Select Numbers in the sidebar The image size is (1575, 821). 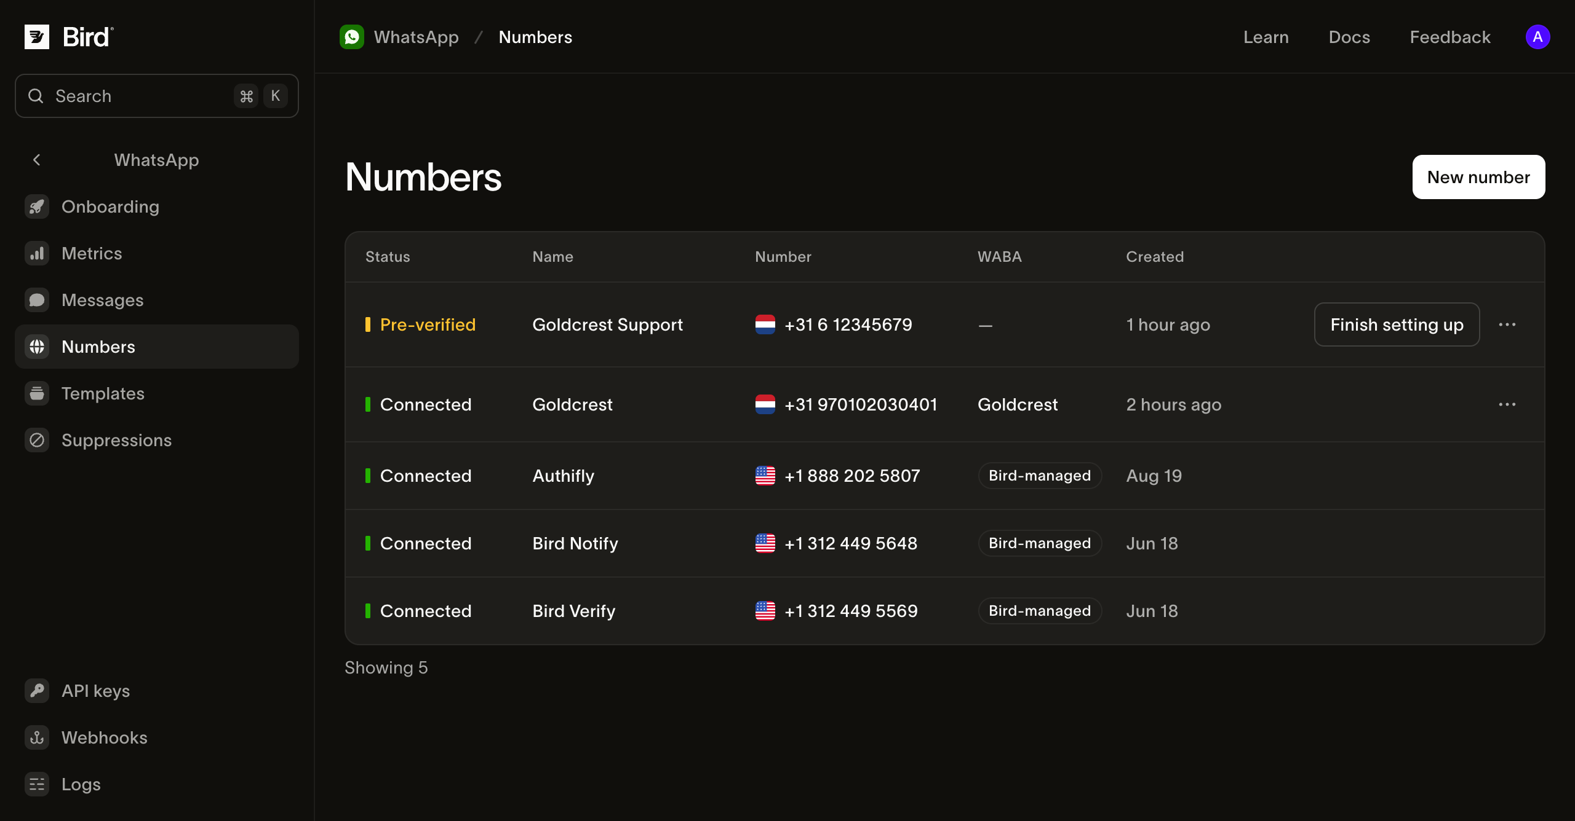[157, 347]
